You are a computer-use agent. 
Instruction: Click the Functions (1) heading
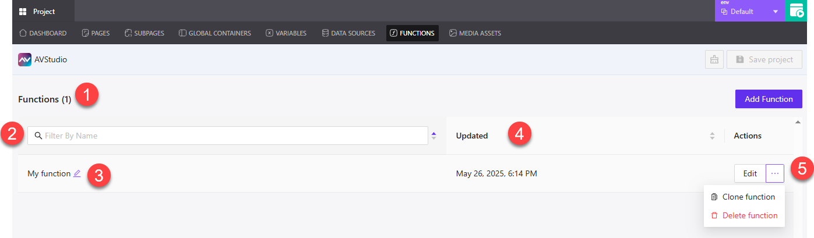click(45, 100)
